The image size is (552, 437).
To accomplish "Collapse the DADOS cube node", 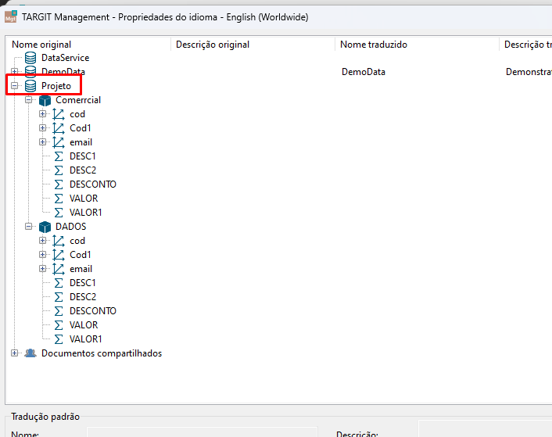I will pyautogui.click(x=28, y=226).
